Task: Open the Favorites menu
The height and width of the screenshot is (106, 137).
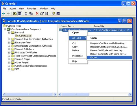Action: point(32,9)
